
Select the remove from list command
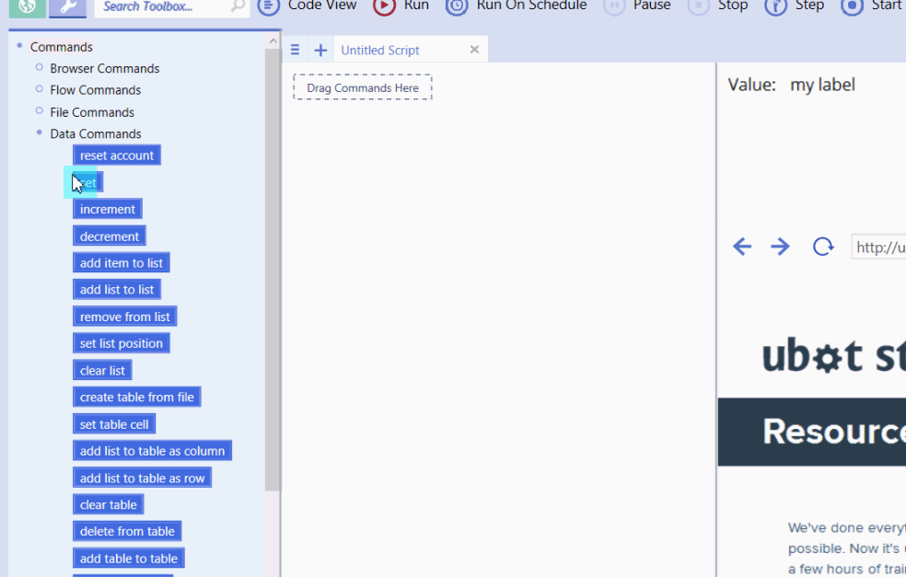tap(125, 317)
